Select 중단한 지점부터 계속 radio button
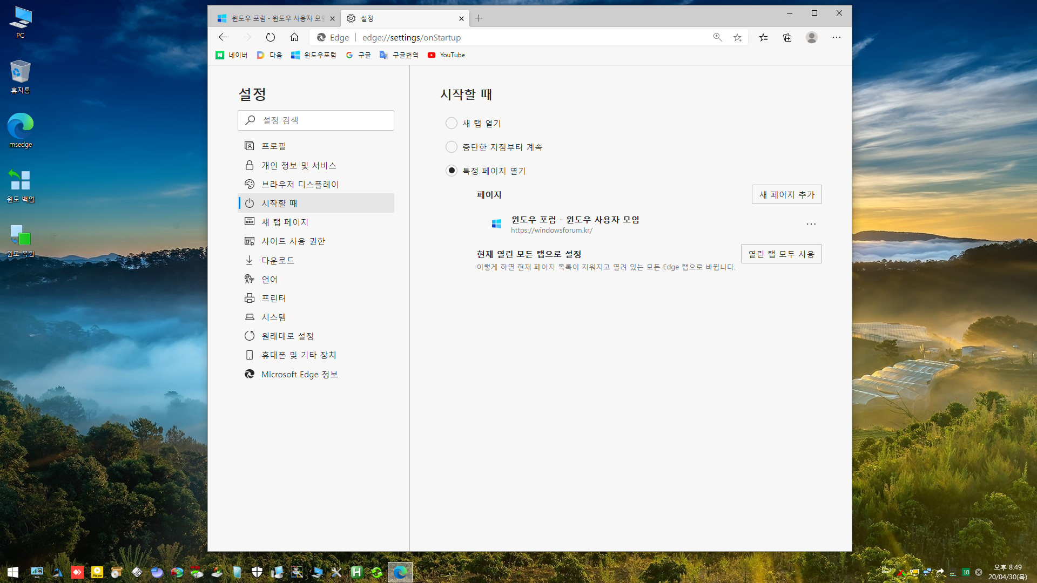 click(x=452, y=147)
